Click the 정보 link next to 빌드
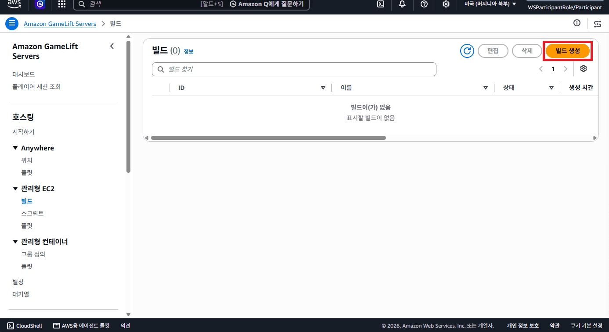Viewport: 609px width, 332px height. (x=188, y=51)
